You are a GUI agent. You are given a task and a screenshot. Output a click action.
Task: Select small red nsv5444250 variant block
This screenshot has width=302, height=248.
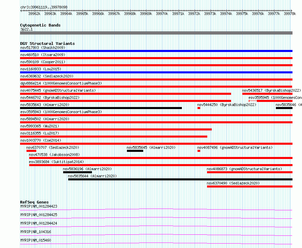coord(199,108)
